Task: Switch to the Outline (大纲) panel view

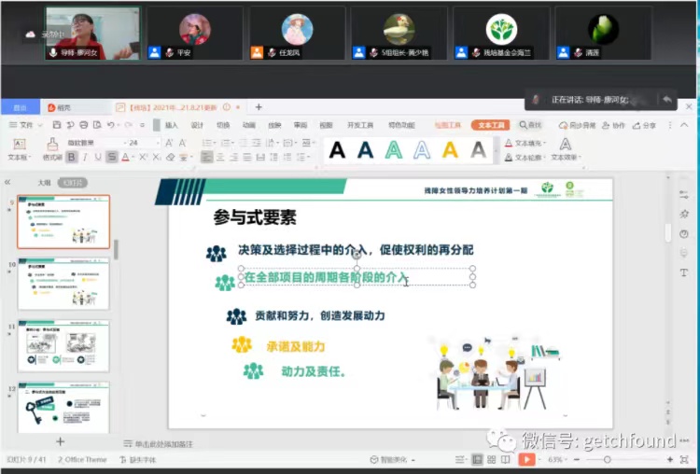Action: tap(44, 183)
